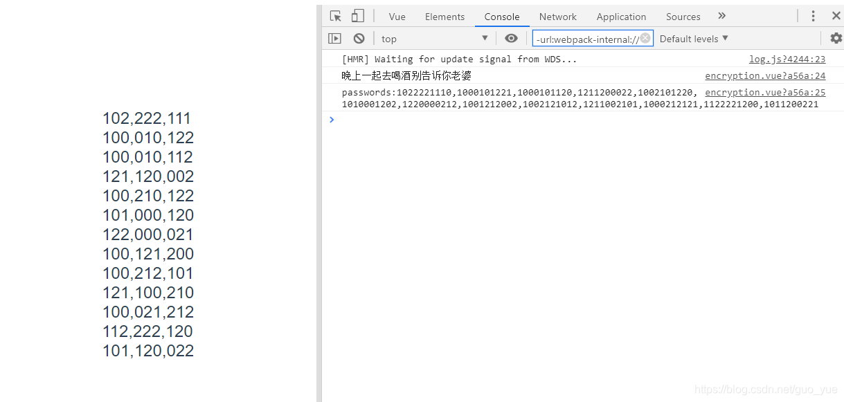This screenshot has height=402, width=844.
Task: Activate the inspect element picker icon
Action: click(336, 16)
